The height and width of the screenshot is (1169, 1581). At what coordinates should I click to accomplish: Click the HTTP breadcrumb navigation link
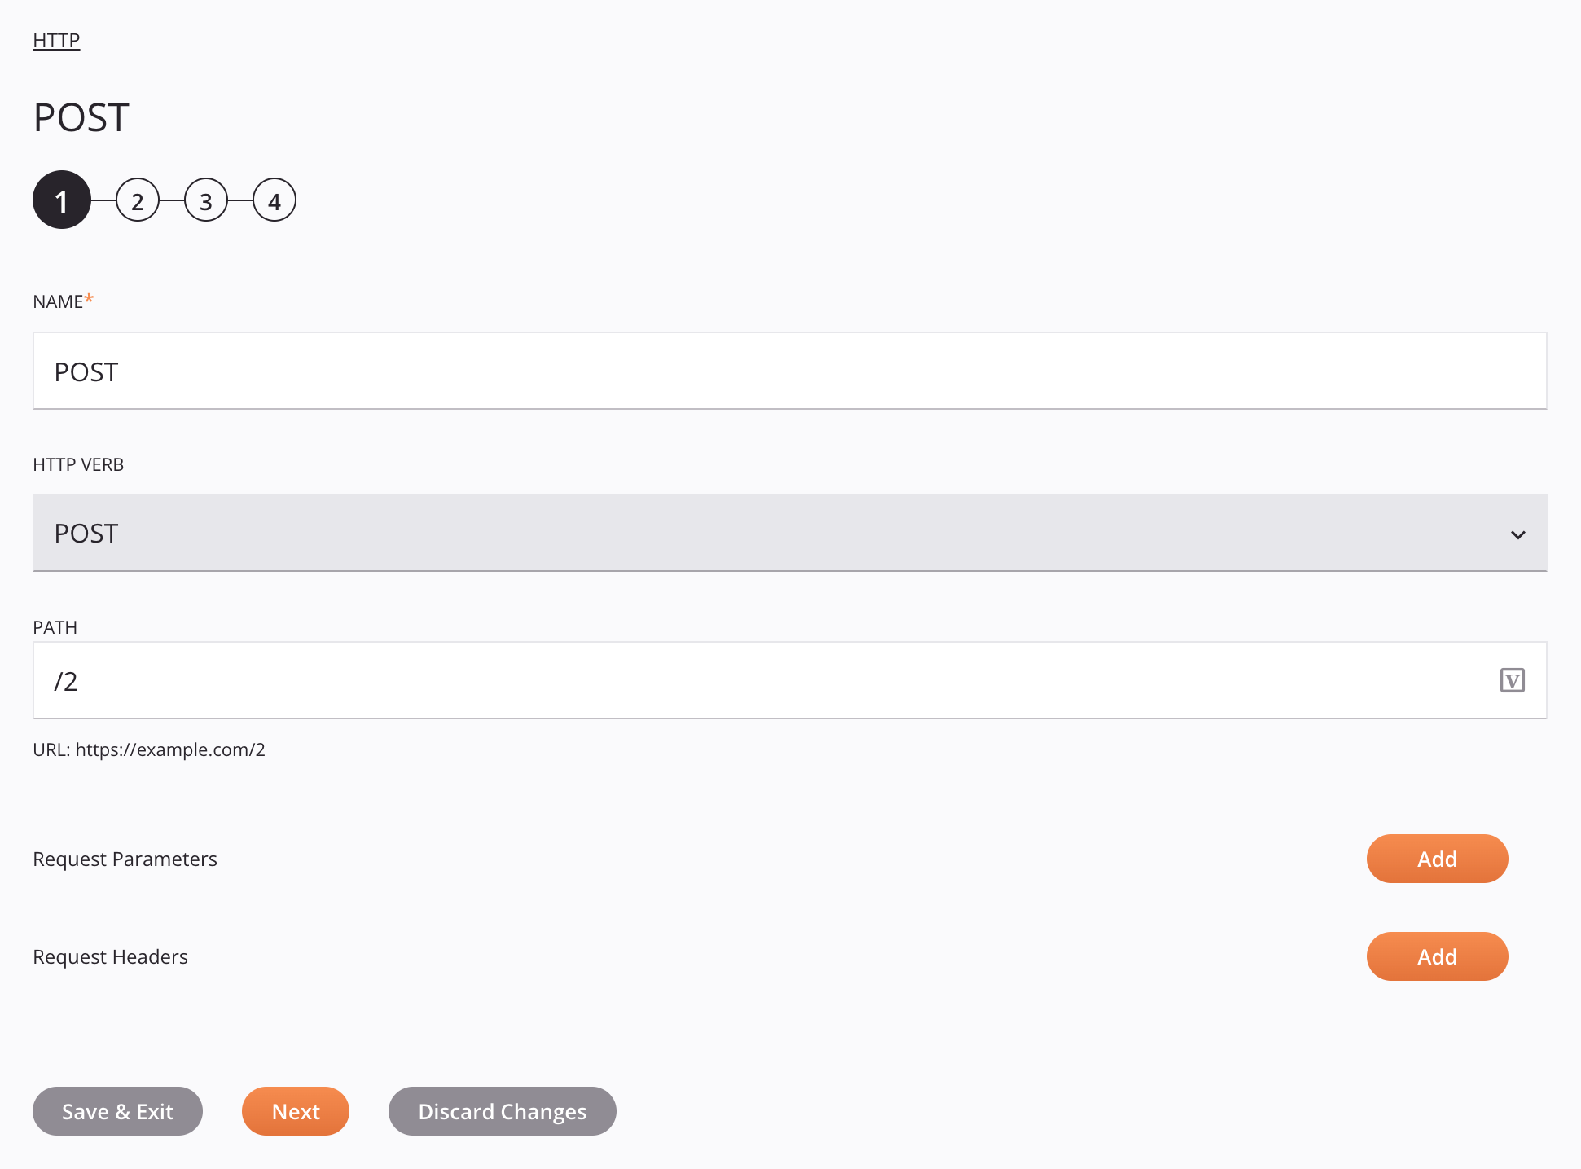pos(56,39)
